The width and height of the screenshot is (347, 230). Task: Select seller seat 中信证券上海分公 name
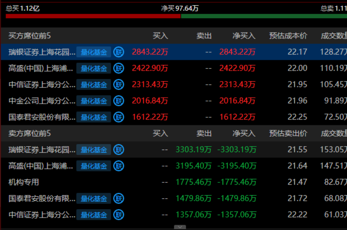tap(42, 215)
